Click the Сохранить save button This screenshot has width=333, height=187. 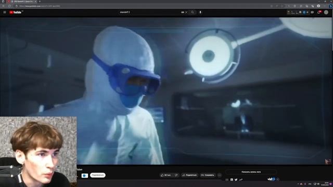pos(208,175)
